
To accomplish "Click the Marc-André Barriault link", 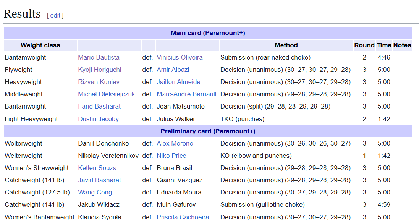I will [x=186, y=94].
